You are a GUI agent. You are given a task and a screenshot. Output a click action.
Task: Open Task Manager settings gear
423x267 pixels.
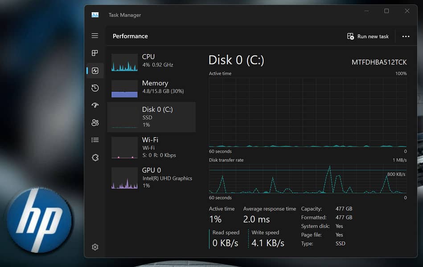pyautogui.click(x=95, y=247)
